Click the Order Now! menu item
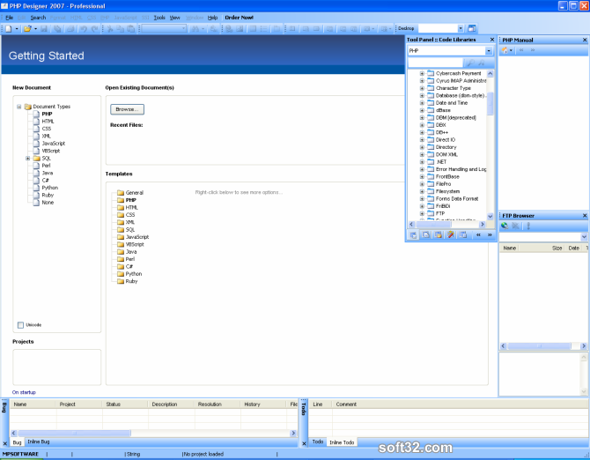The height and width of the screenshot is (460, 590). point(239,18)
